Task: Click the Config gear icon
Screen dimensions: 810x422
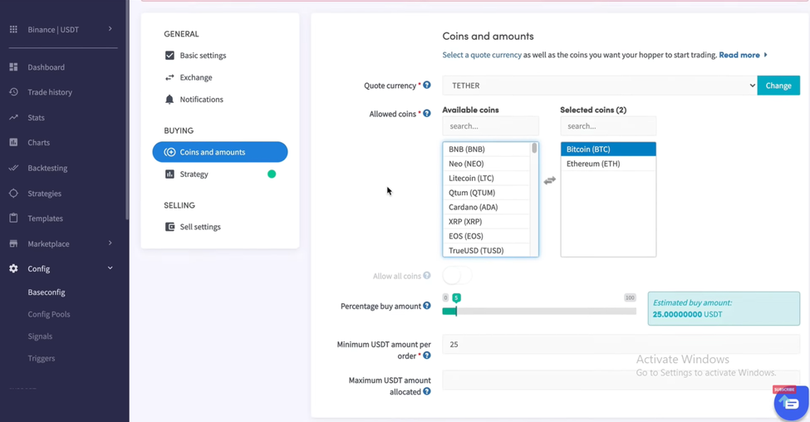Action: click(13, 268)
